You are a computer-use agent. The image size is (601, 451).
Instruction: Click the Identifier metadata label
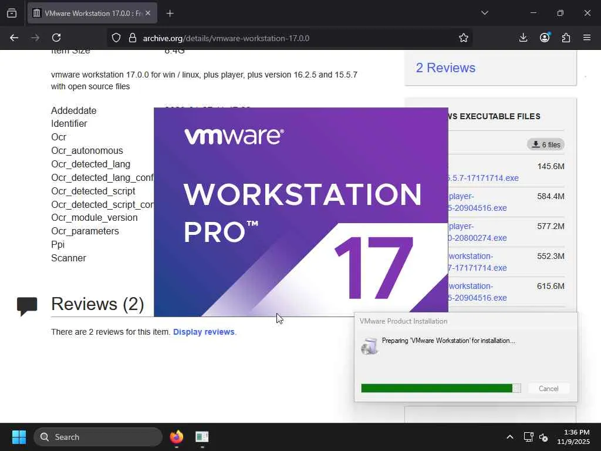coord(69,123)
